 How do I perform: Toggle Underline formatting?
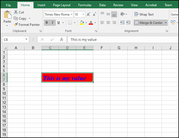click(x=58, y=23)
